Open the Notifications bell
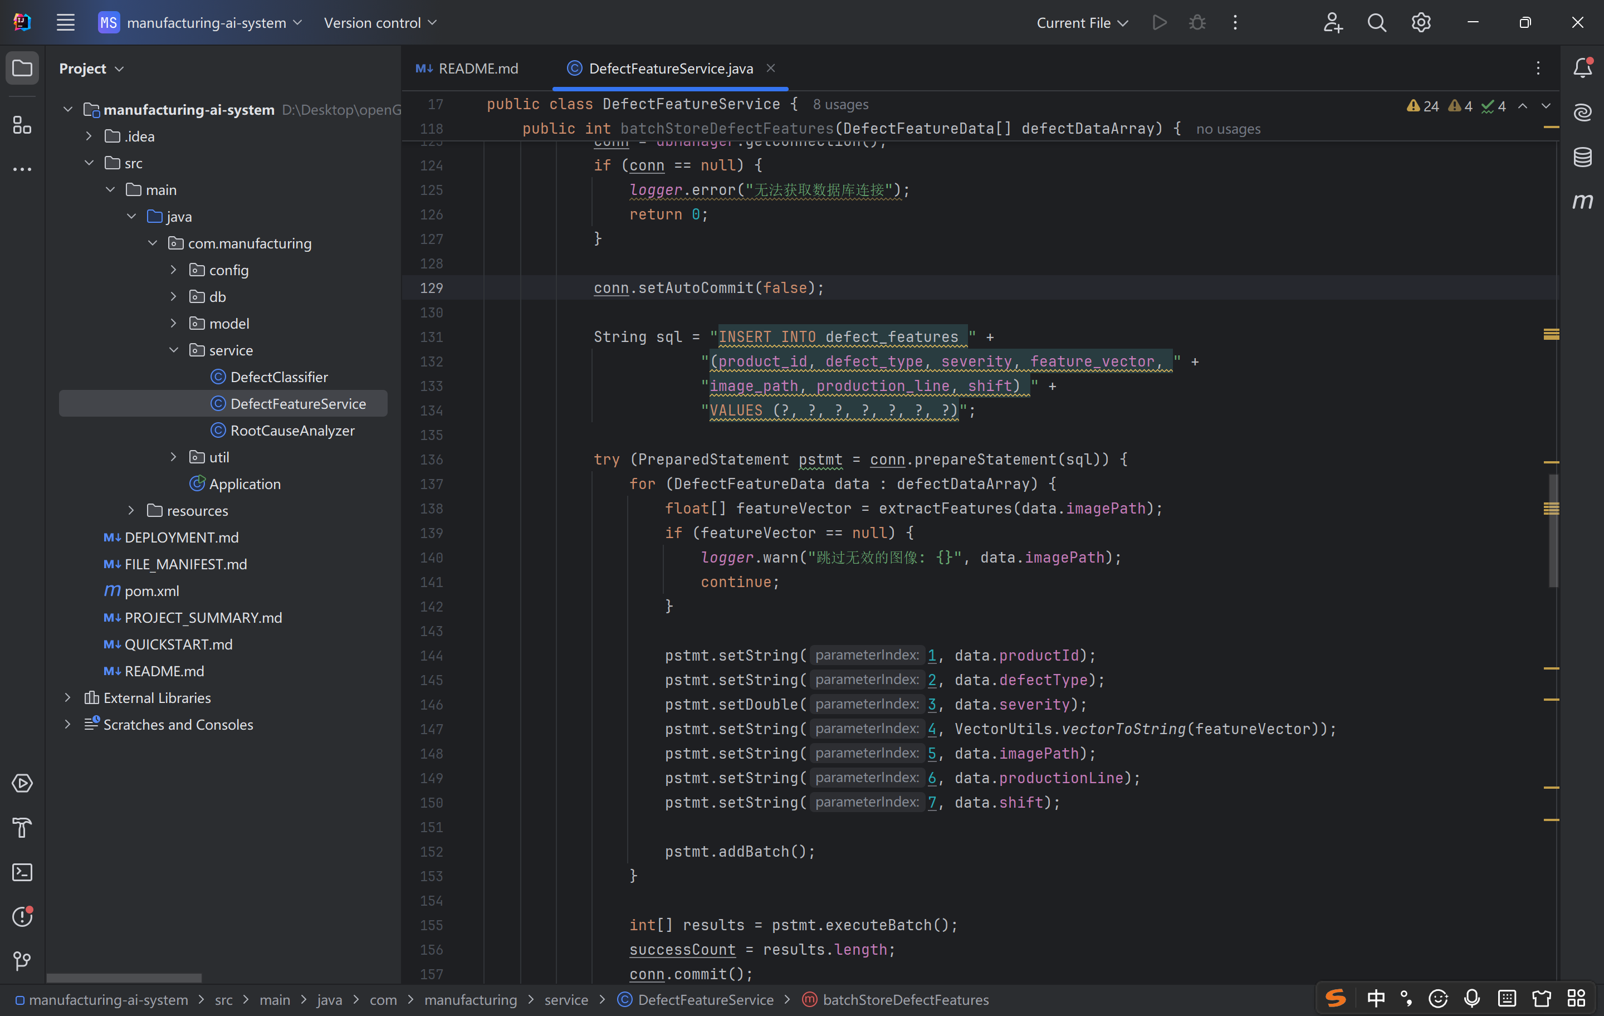Viewport: 1604px width, 1016px height. click(1583, 67)
